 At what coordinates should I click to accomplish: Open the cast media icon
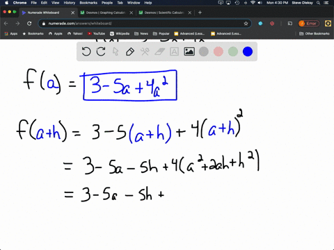pos(290,24)
